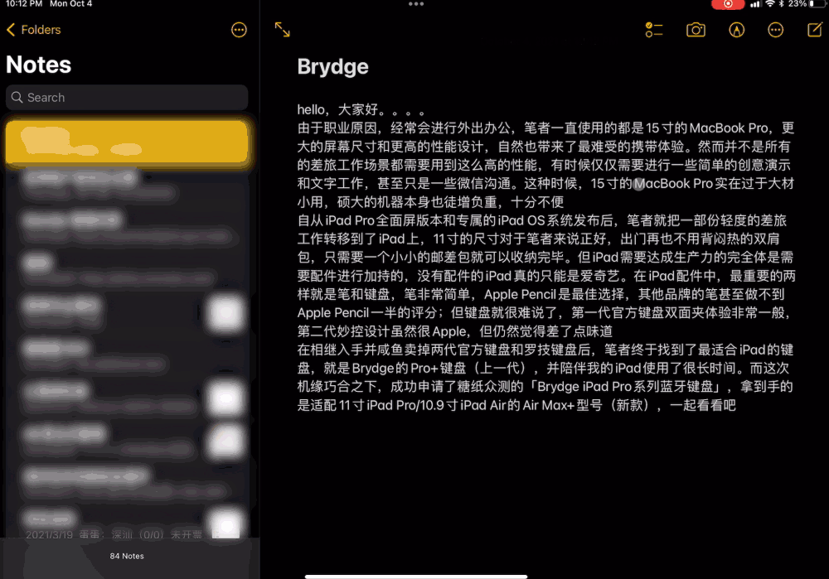The width and height of the screenshot is (829, 579).
Task: Click the "Notes" heading
Action: [x=39, y=65]
